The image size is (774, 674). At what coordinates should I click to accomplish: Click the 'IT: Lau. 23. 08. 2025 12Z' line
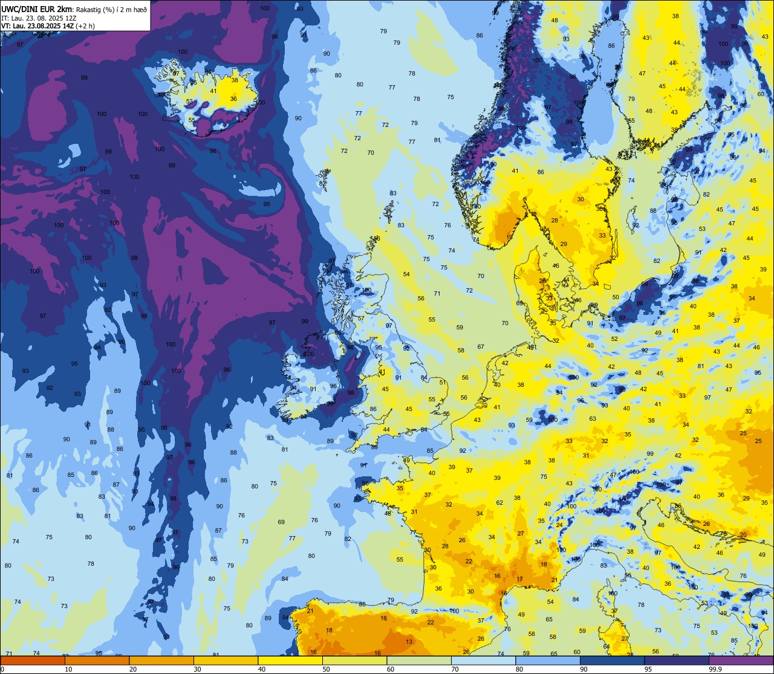click(x=39, y=18)
